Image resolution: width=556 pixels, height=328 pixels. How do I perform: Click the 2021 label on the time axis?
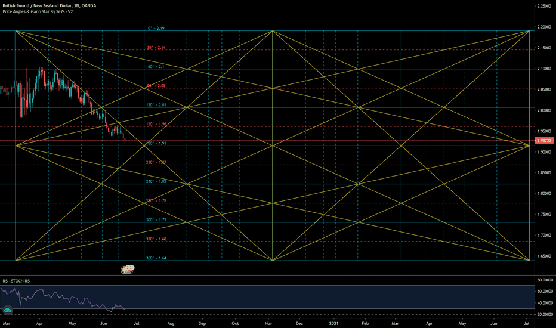[333, 323]
